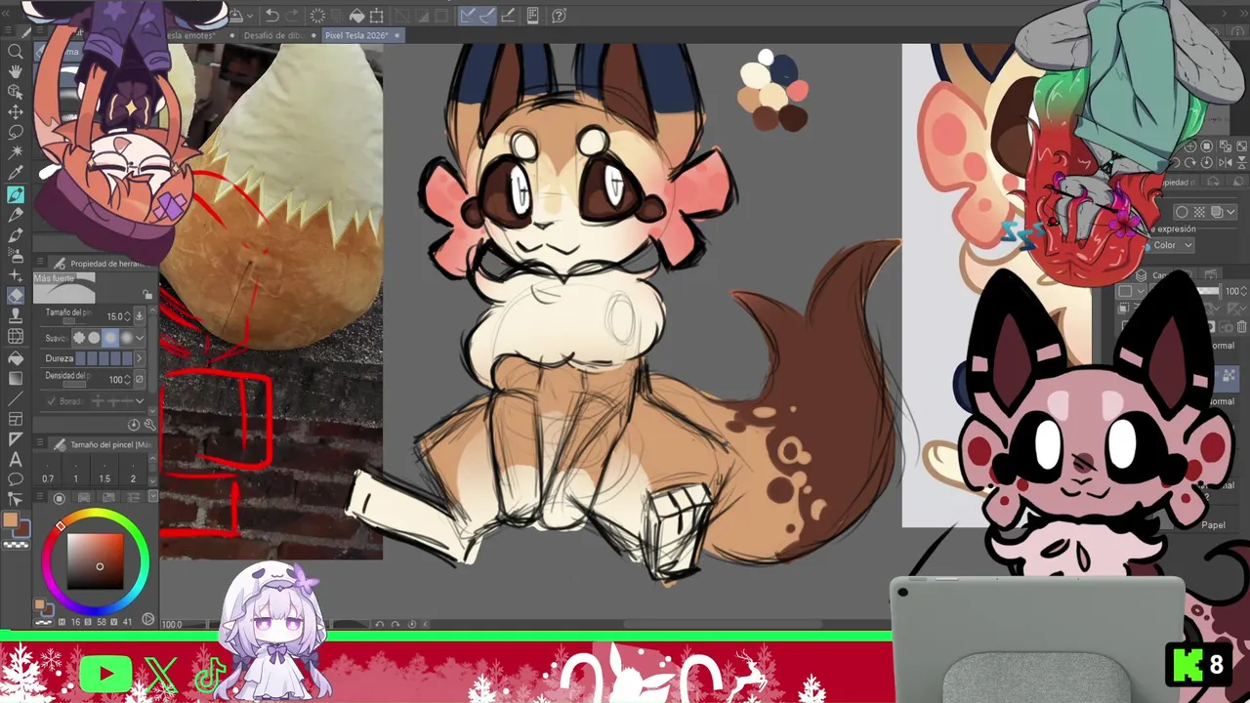The image size is (1250, 703).
Task: Select the Auto Select wand tool
Action: 16,152
